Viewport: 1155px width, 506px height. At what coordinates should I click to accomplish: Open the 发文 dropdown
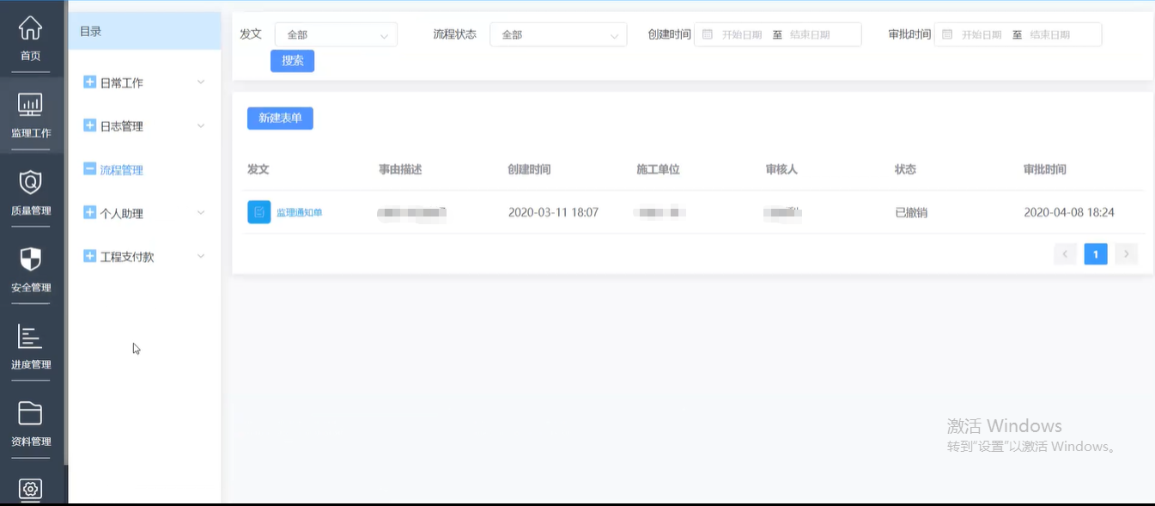pyautogui.click(x=336, y=35)
